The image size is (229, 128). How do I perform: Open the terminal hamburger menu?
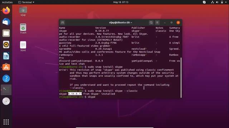pyautogui.click(x=157, y=22)
